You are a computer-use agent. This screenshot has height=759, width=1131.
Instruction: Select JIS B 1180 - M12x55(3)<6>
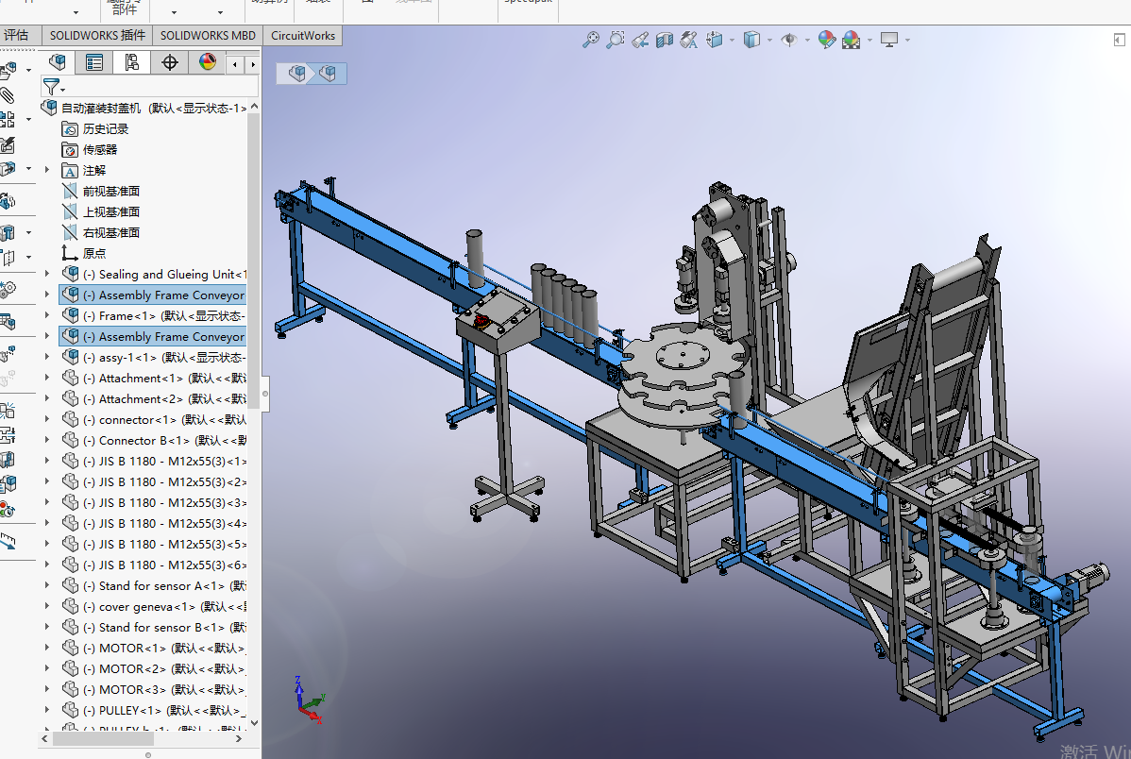155,565
